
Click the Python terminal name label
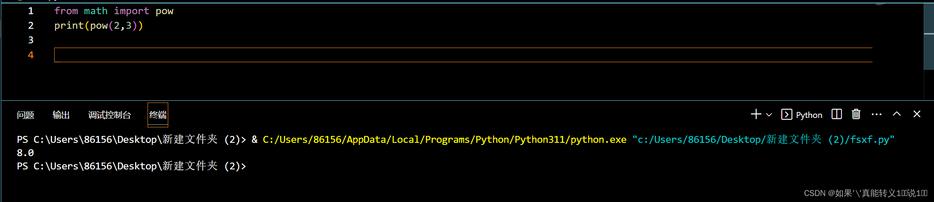coord(809,115)
